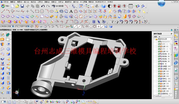Open the Reuse Library books tab
Viewport: 179px width, 104px height.
[176, 55]
